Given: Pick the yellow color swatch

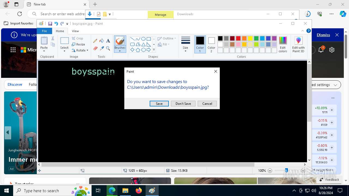Looking at the screenshot, I should point(250,38).
